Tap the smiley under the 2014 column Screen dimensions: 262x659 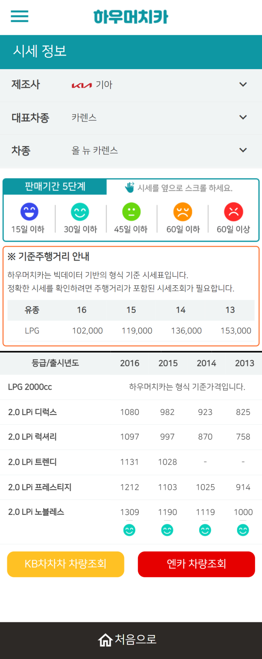point(205,530)
